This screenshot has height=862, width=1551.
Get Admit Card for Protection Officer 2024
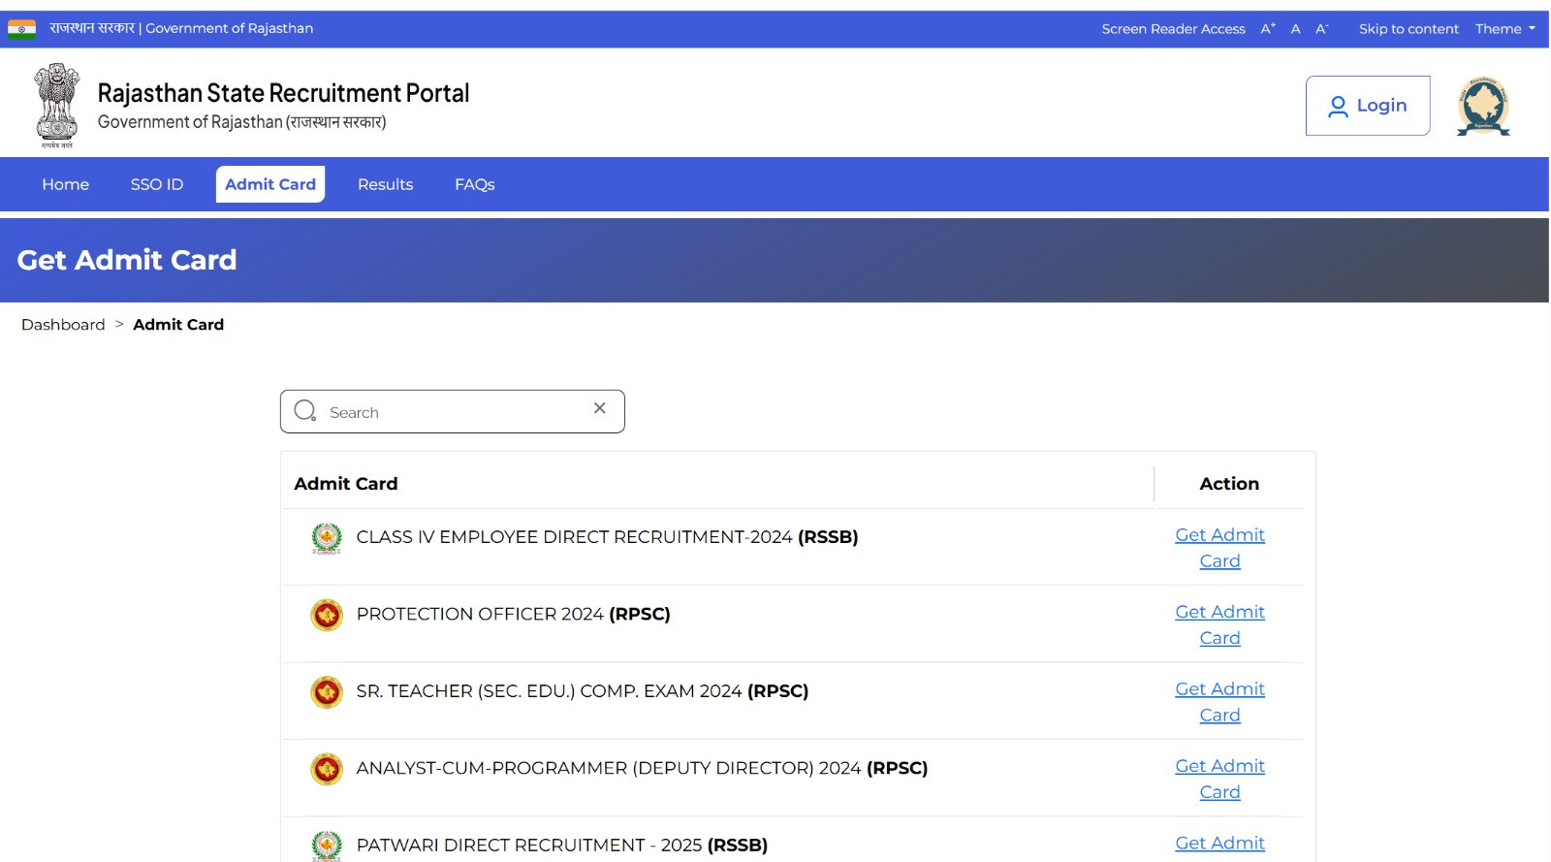click(1219, 625)
